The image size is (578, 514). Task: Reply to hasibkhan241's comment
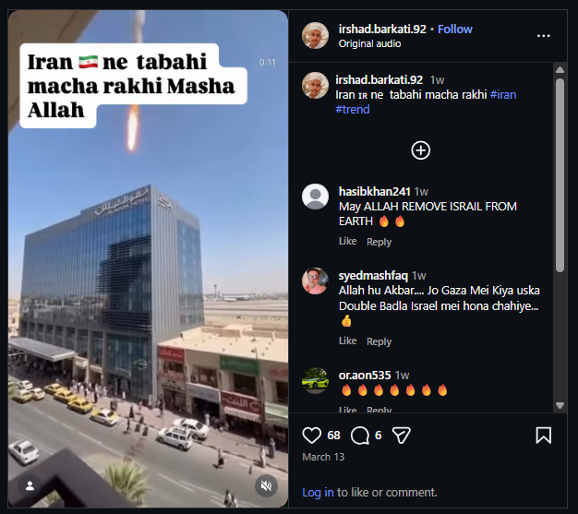click(x=379, y=242)
